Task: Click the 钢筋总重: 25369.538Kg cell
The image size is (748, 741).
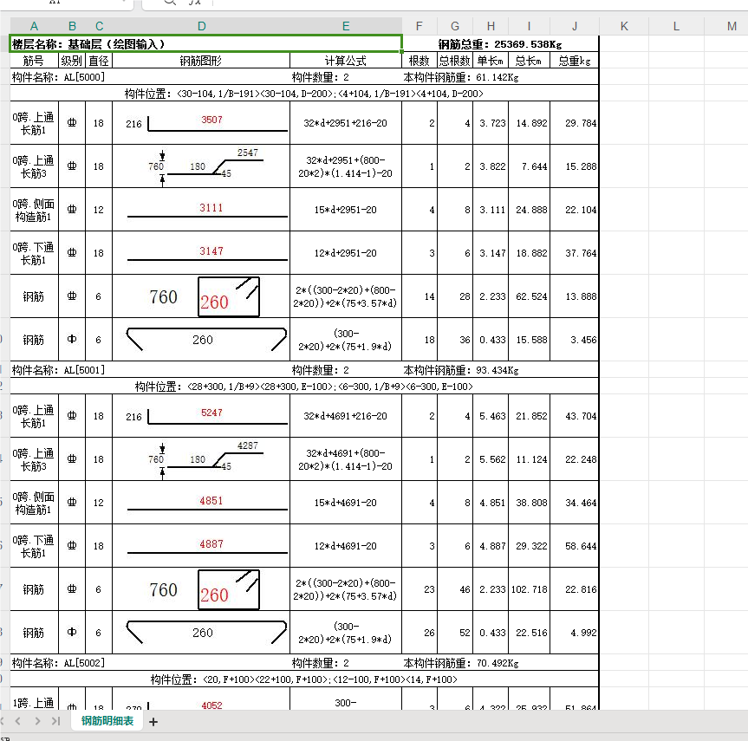Action: (500, 44)
